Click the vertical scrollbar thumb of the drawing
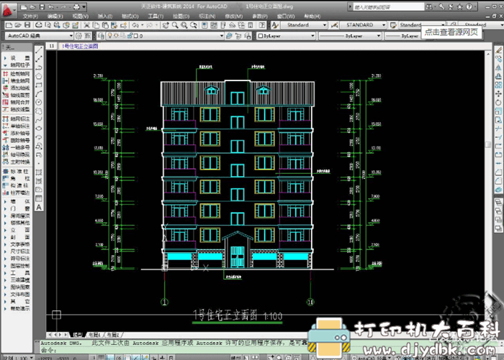The height and width of the screenshot is (360, 504). [x=488, y=144]
